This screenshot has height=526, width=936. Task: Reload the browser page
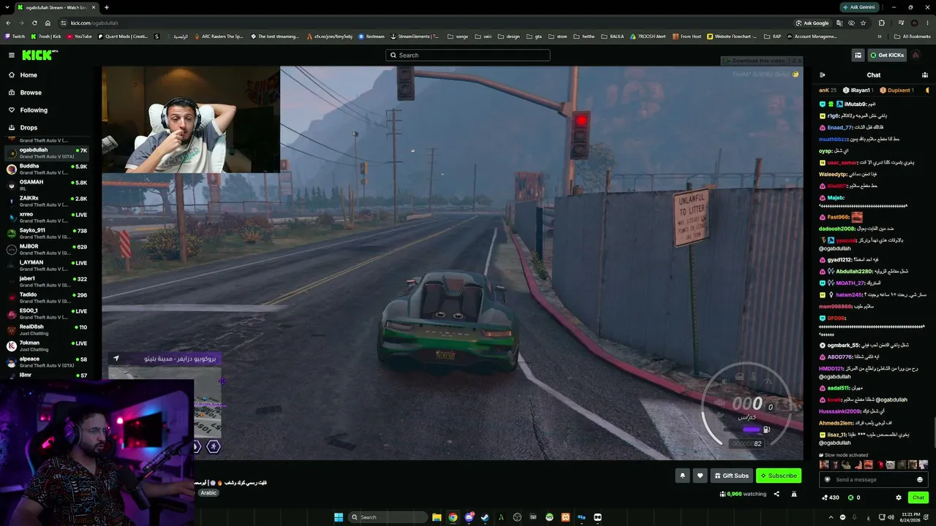(x=34, y=23)
